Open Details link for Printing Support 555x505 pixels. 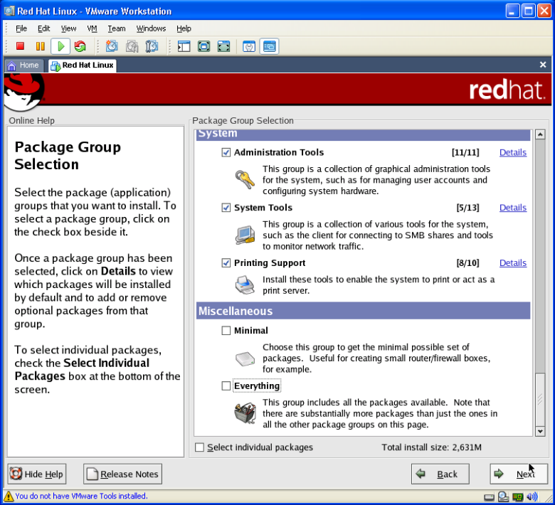point(512,263)
